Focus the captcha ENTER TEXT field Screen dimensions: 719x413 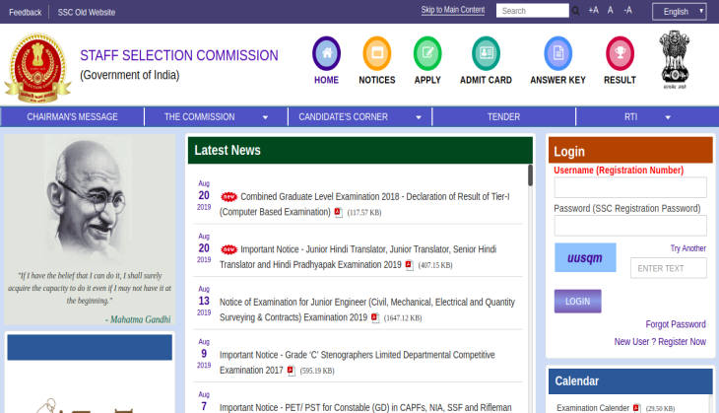click(668, 268)
